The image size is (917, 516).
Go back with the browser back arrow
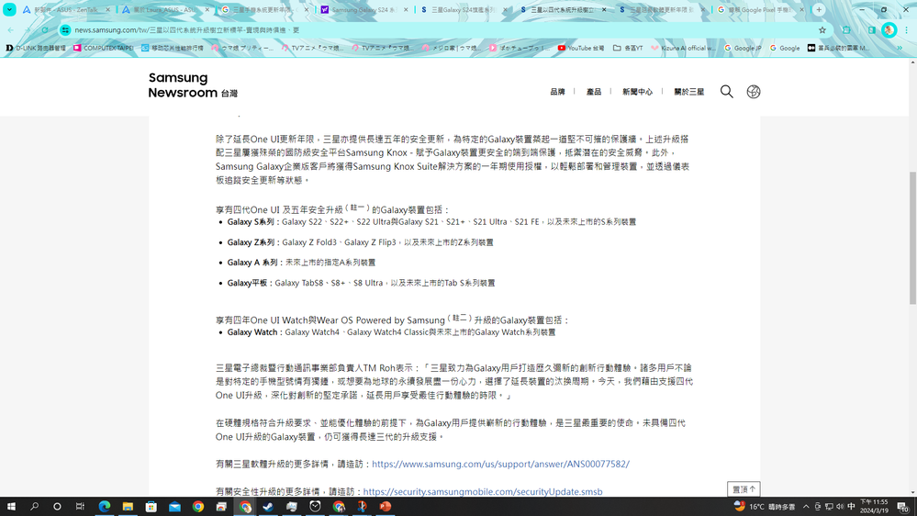[11, 29]
